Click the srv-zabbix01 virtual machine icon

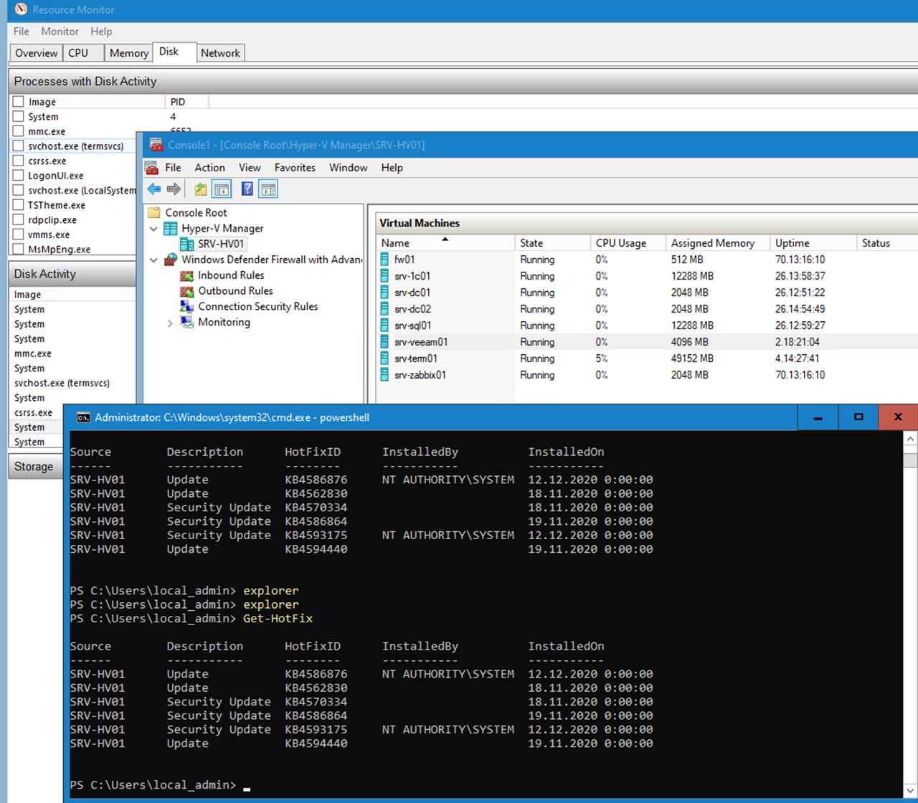(384, 375)
